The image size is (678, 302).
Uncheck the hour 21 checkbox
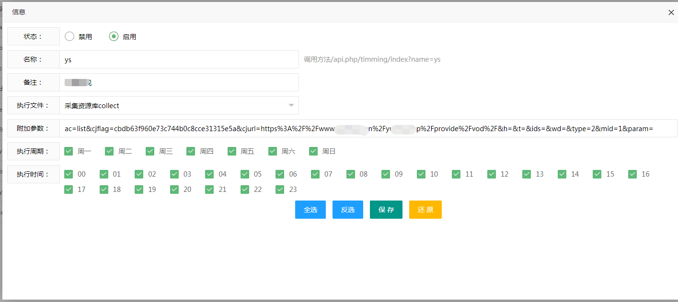(x=209, y=190)
